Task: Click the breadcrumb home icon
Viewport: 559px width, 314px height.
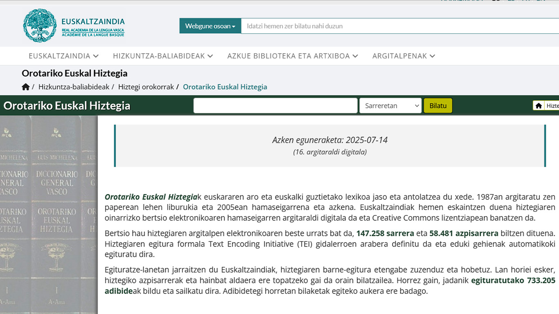Action: tap(26, 87)
